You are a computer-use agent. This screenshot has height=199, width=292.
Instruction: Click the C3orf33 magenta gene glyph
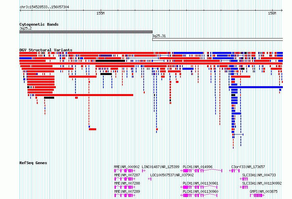click(234, 171)
